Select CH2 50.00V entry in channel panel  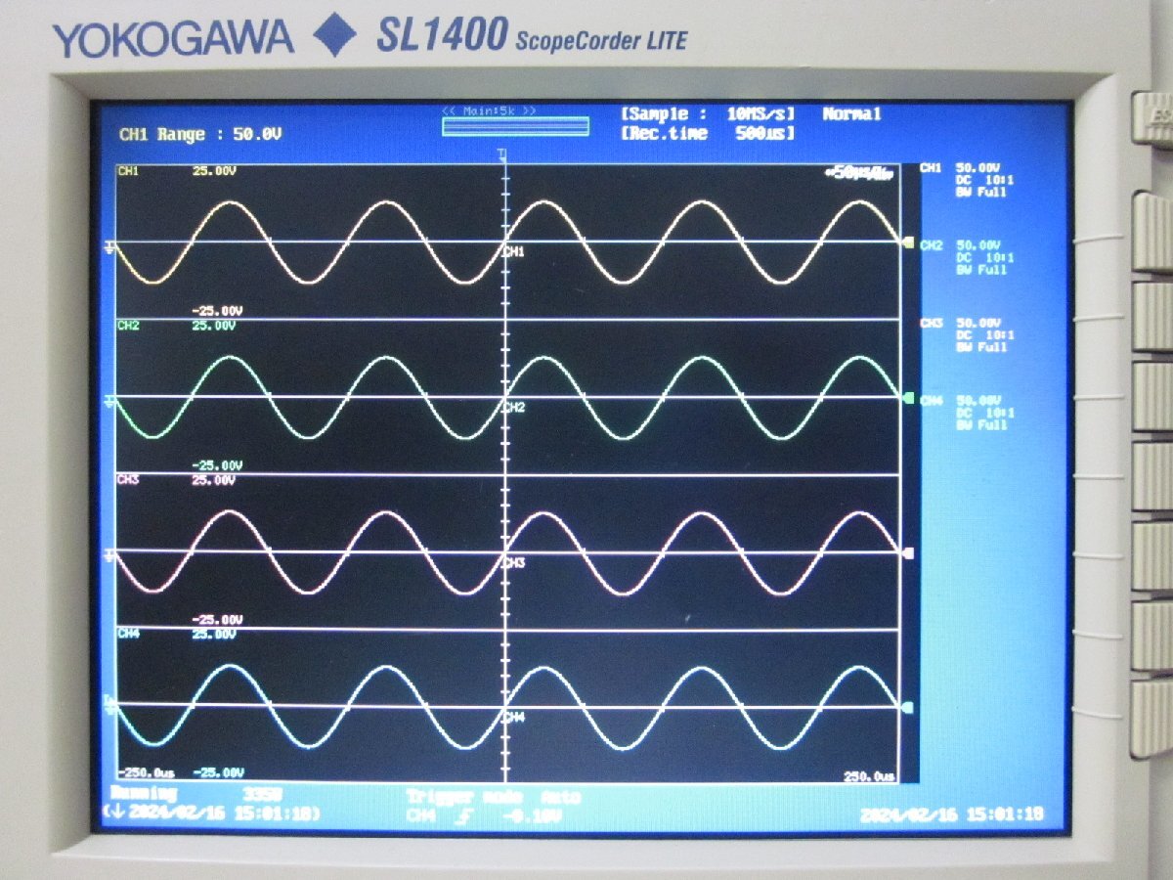(962, 245)
